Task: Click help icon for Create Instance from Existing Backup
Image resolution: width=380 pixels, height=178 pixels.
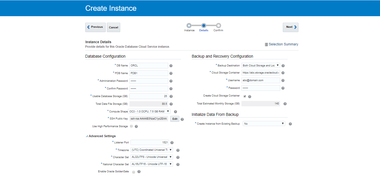Action: pos(290,124)
